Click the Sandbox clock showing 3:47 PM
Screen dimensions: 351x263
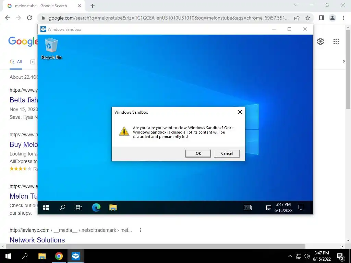283,207
